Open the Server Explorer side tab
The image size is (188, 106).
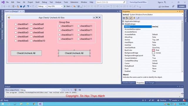point(2,15)
